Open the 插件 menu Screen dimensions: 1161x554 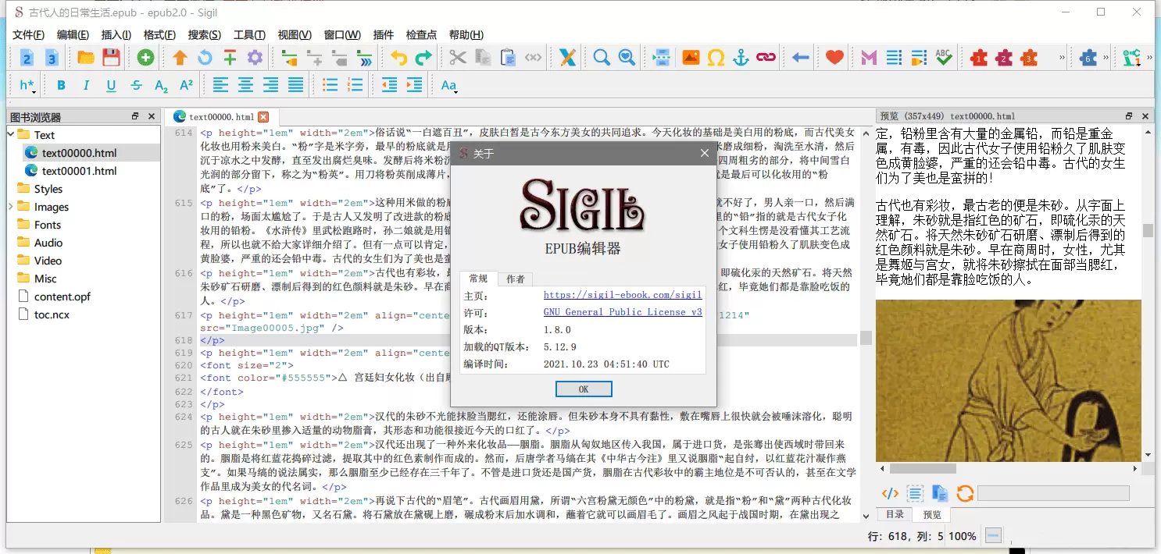(x=384, y=34)
